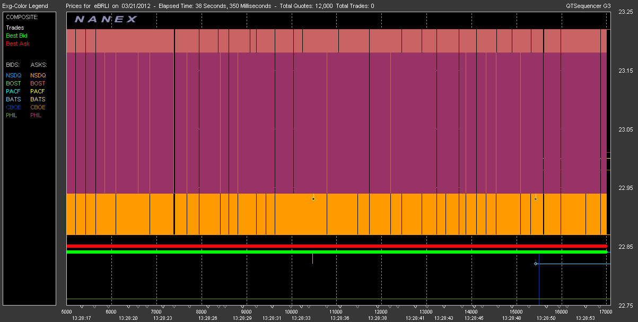Select the brown-orange CBOE ask entry
The height and width of the screenshot is (322, 638).
[x=38, y=107]
